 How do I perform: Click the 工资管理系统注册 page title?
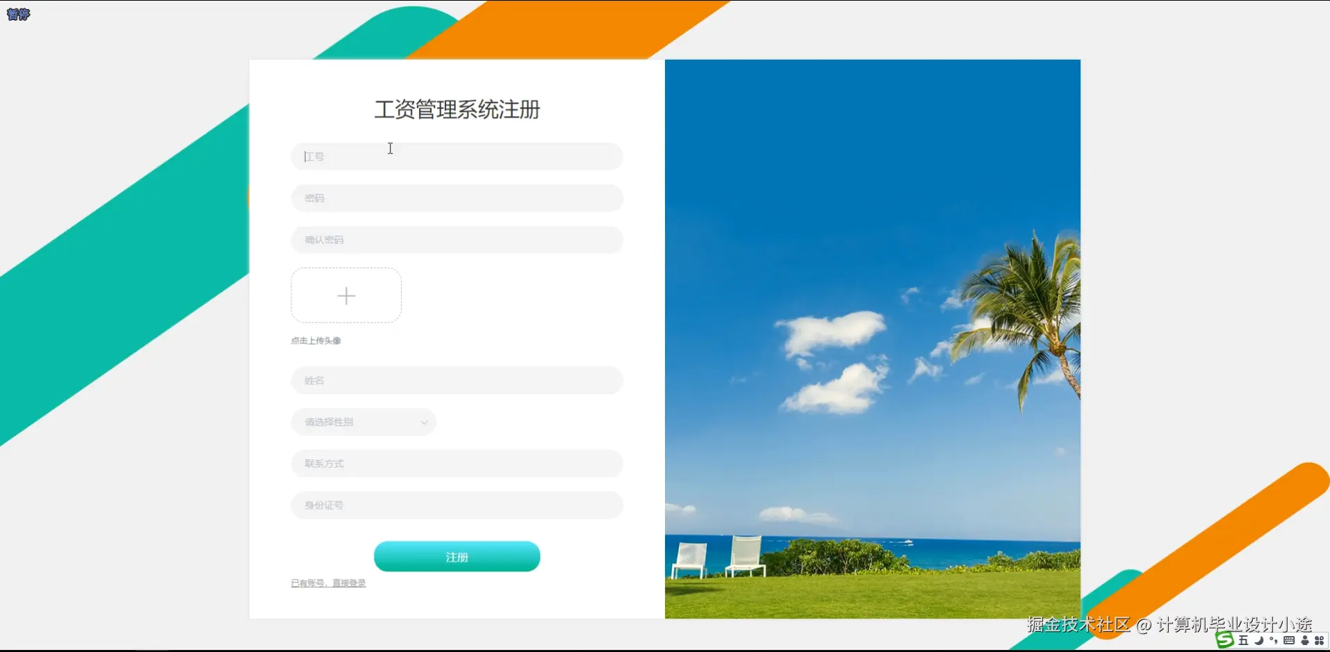point(457,109)
